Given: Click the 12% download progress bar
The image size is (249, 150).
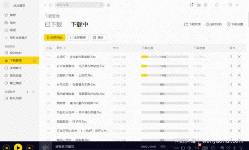Looking at the screenshot, I should (x=165, y=66).
